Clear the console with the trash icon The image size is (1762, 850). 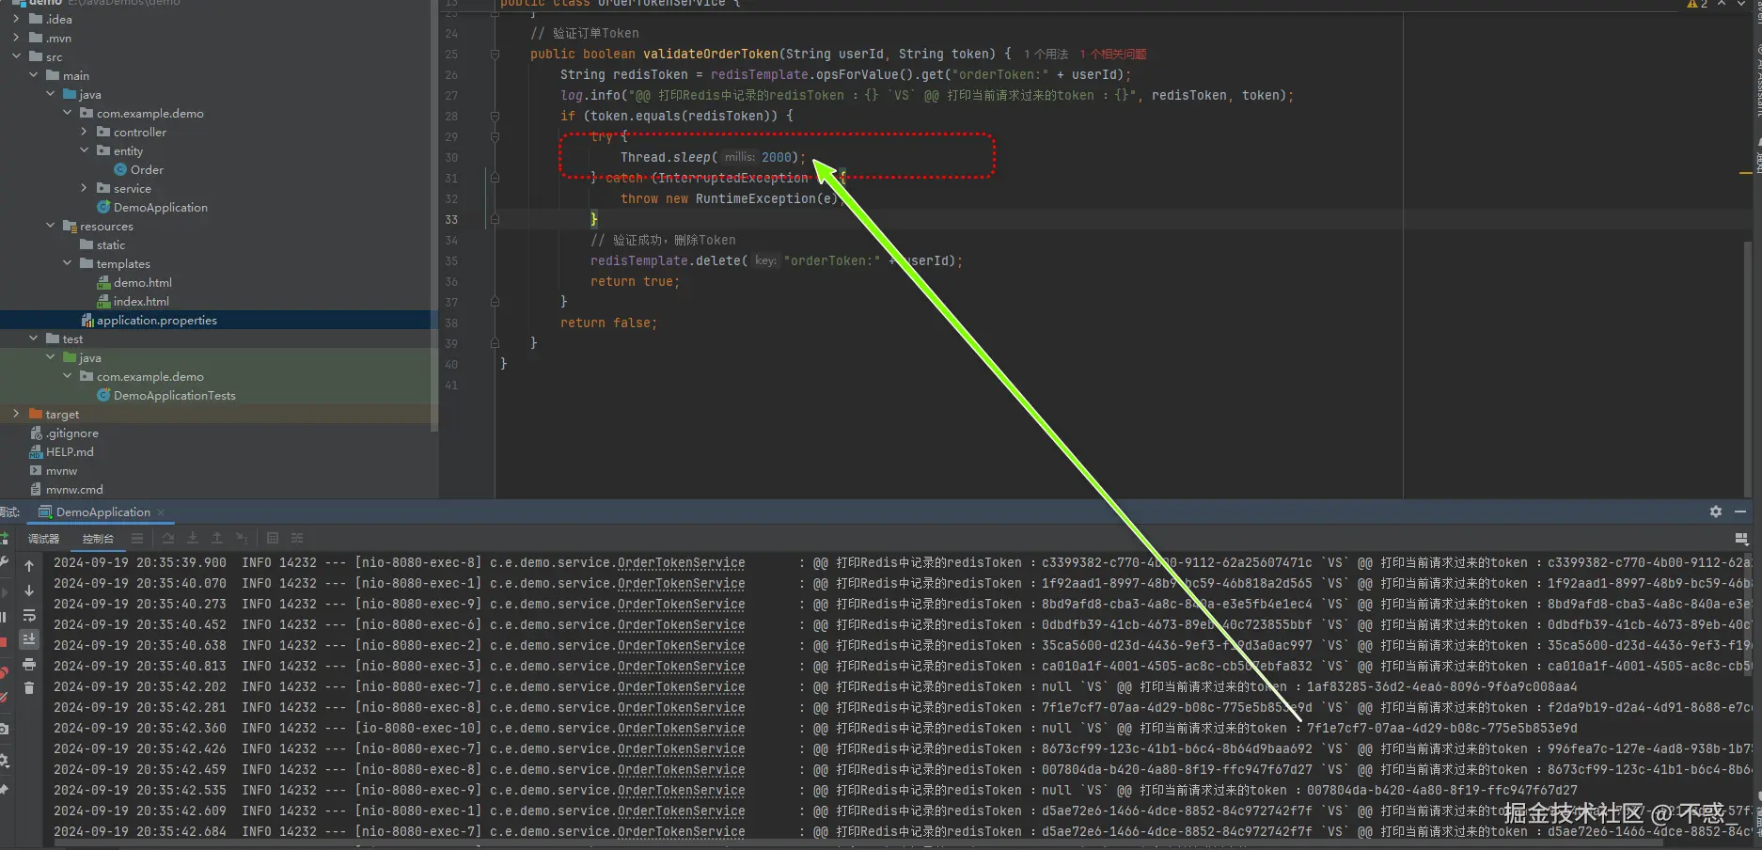(29, 688)
